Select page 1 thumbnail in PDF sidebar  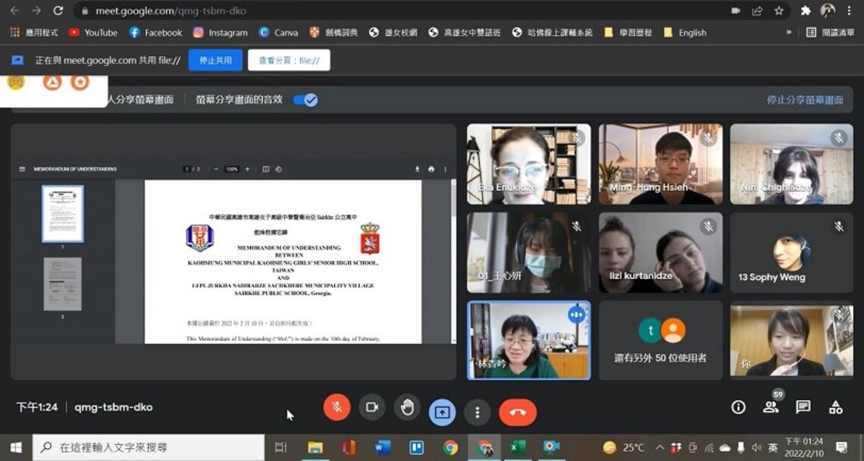(63, 214)
